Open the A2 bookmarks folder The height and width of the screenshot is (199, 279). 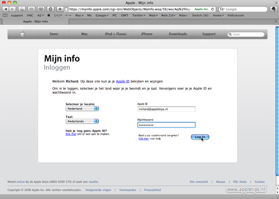(41, 16)
